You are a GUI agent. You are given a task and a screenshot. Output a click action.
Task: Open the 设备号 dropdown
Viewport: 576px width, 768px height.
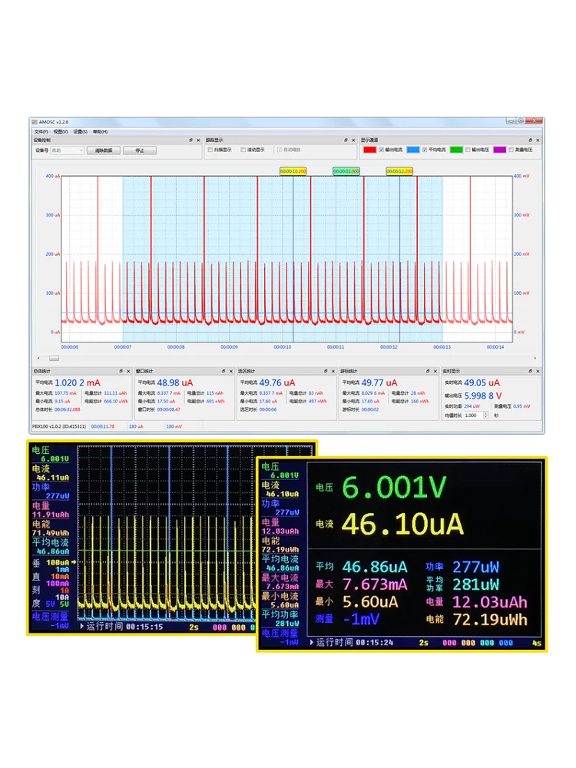click(x=67, y=151)
